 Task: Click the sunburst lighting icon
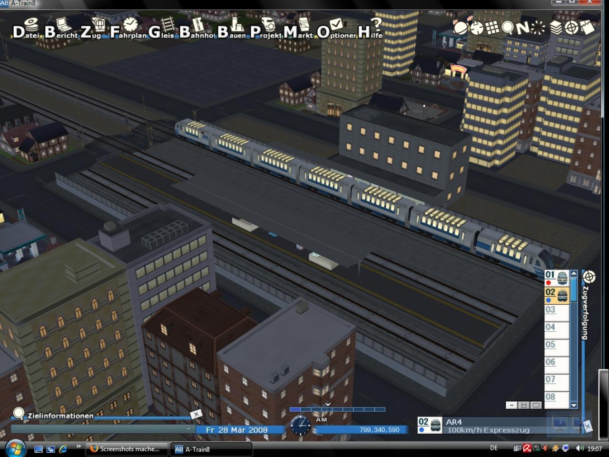[x=538, y=28]
